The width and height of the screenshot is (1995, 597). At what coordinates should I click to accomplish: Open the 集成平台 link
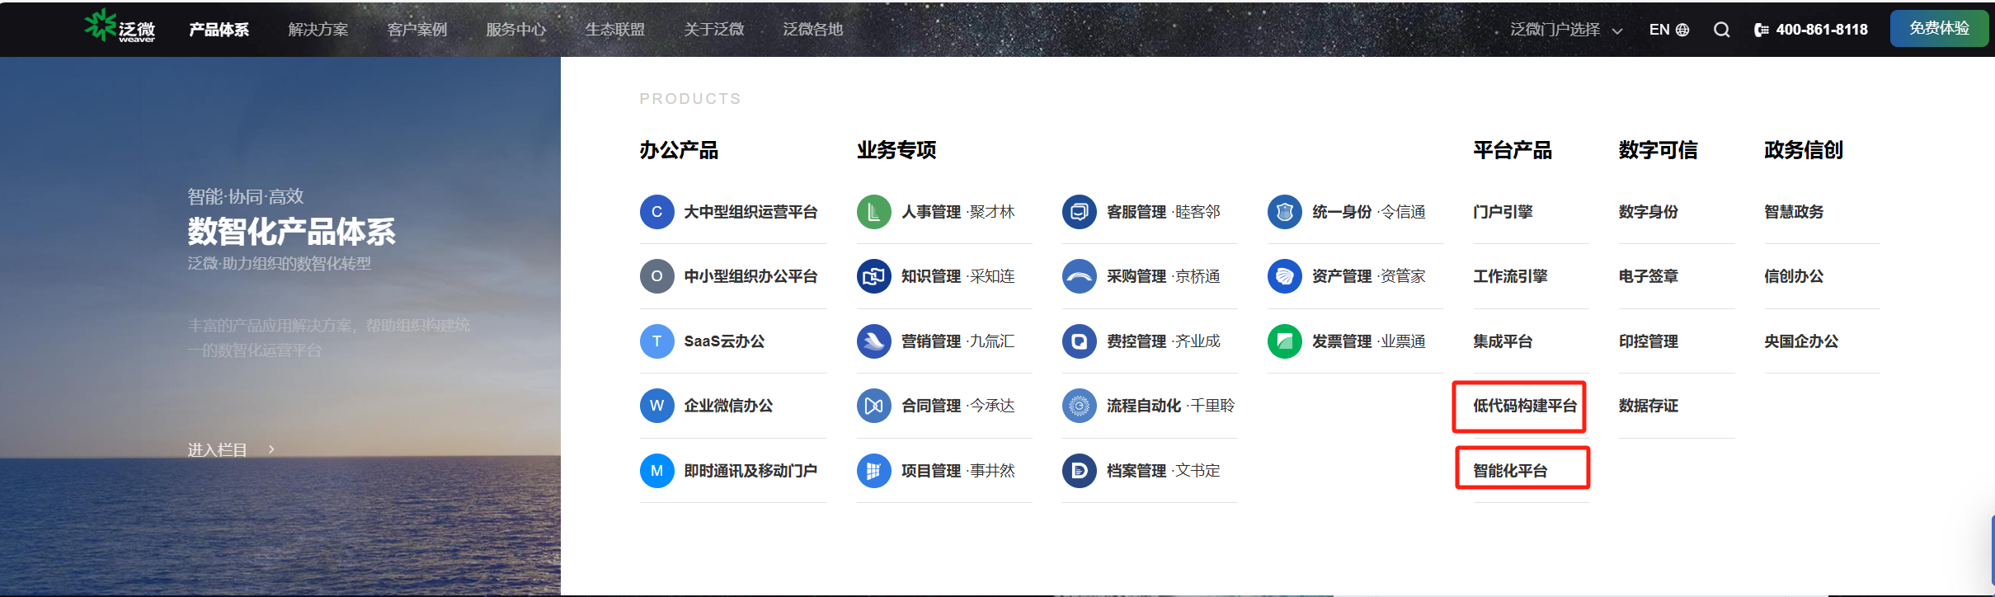coord(1503,341)
